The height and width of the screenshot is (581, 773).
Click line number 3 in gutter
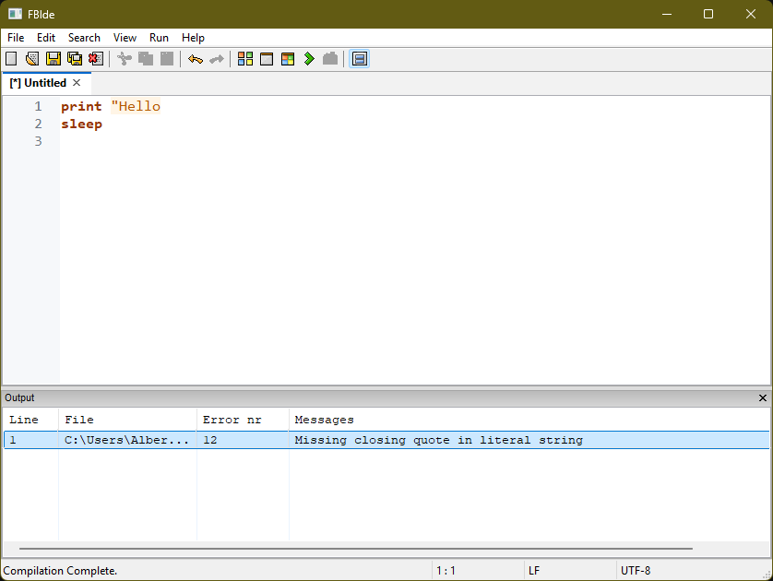39,141
